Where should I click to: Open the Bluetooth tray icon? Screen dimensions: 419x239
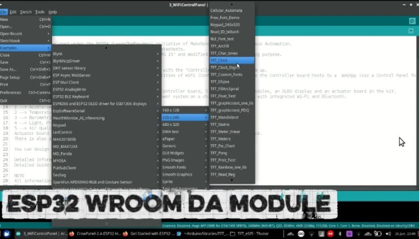tap(340, 234)
